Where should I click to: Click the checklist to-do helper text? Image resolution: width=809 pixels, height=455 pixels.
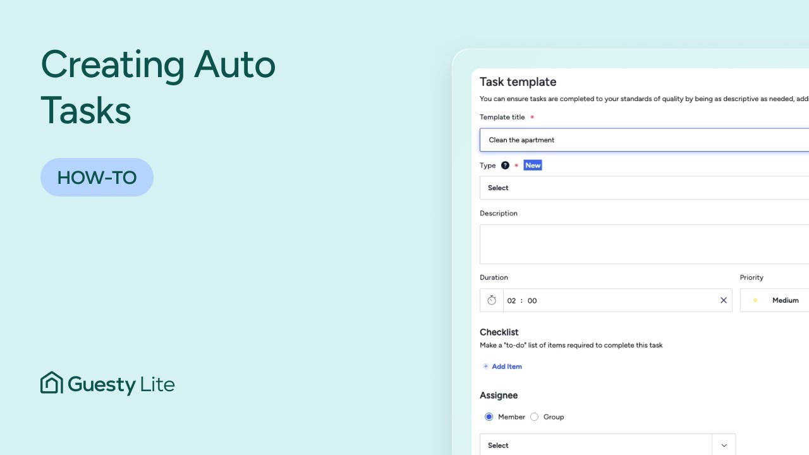571,345
